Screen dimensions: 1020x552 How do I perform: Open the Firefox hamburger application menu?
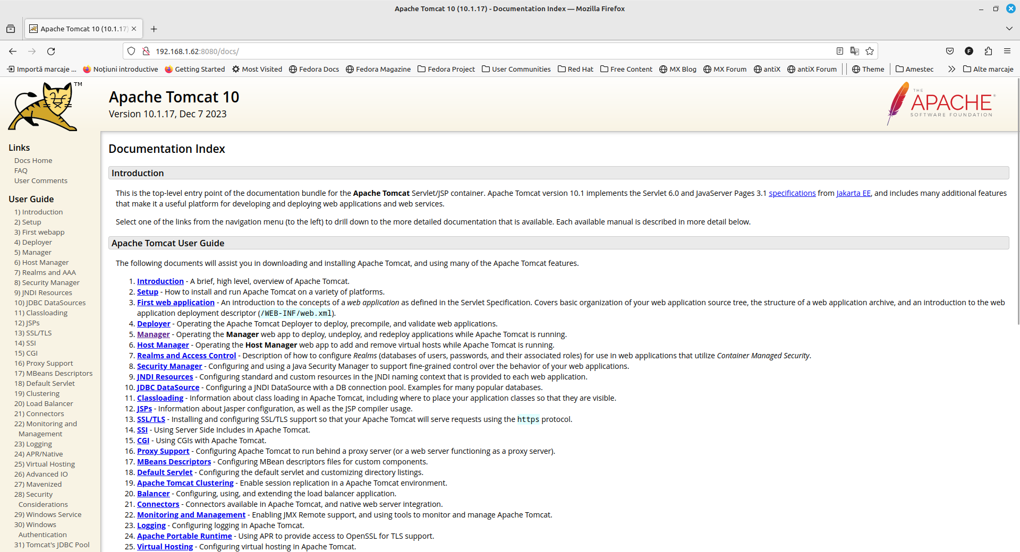click(1007, 51)
